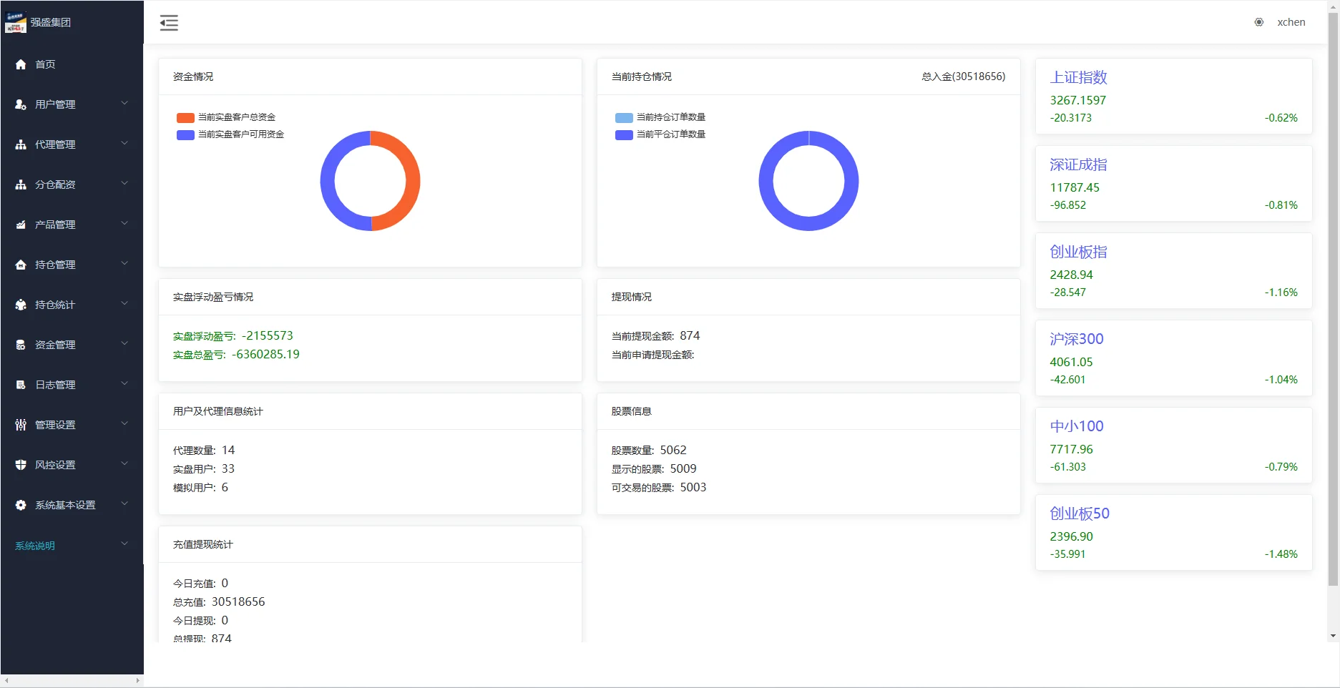This screenshot has height=688, width=1340.
Task: Expand the 分仓配资 menu chevron
Action: click(124, 184)
